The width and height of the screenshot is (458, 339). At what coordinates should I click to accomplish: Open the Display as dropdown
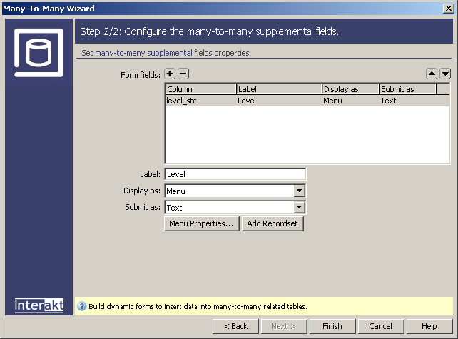click(x=300, y=191)
